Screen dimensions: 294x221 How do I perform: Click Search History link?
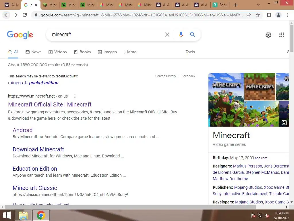tap(166, 76)
